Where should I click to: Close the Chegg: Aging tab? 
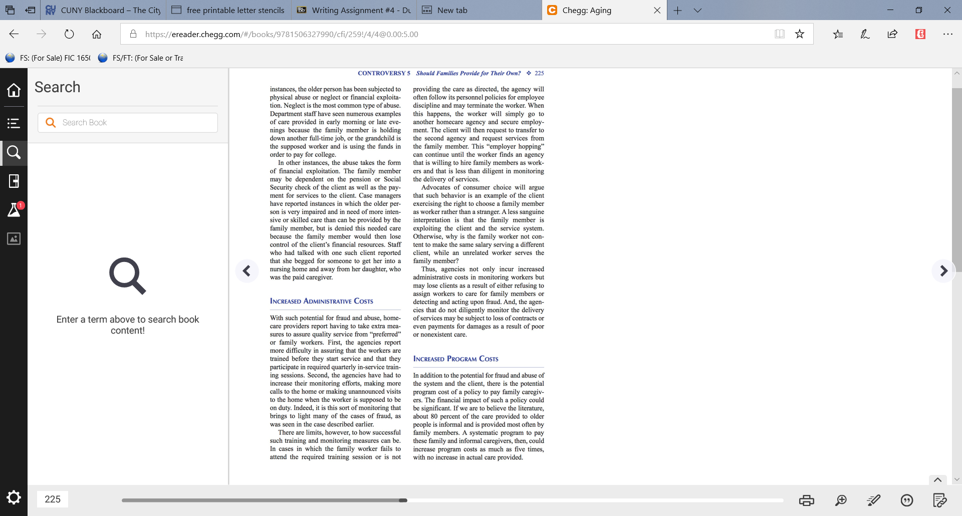click(657, 10)
